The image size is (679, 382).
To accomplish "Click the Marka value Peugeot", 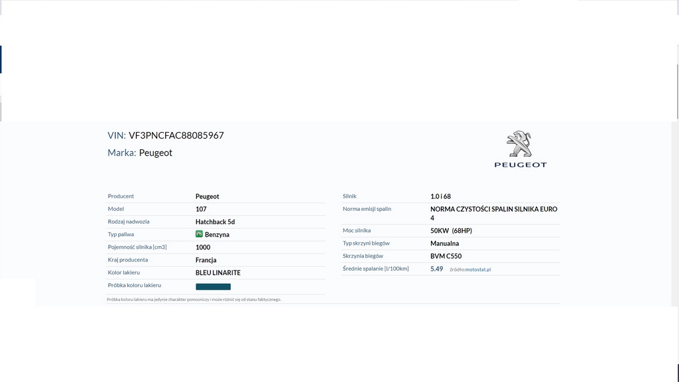I will pyautogui.click(x=155, y=153).
